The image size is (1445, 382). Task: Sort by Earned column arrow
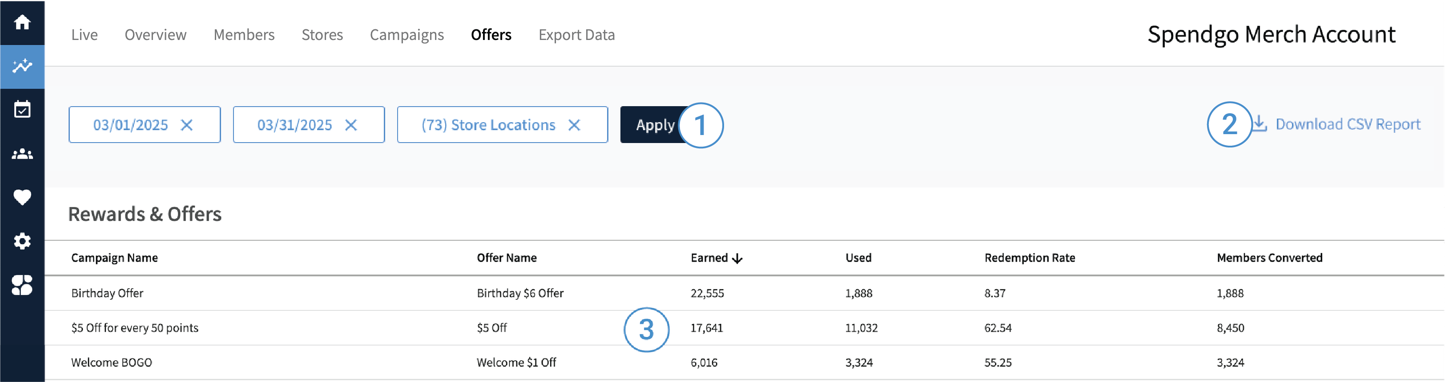click(737, 258)
